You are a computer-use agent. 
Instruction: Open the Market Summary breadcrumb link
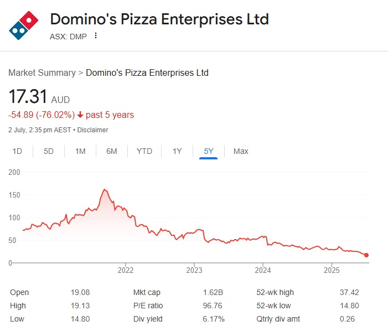point(42,73)
